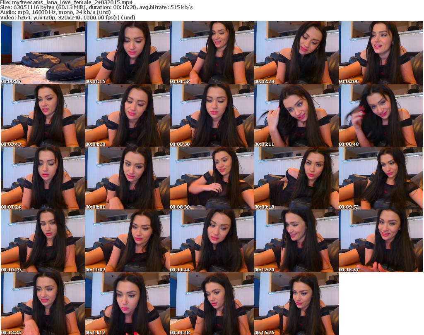This screenshot has height=335, width=424.
Task: Open the thumbnail at 00:03:06
Action: tap(381, 52)
